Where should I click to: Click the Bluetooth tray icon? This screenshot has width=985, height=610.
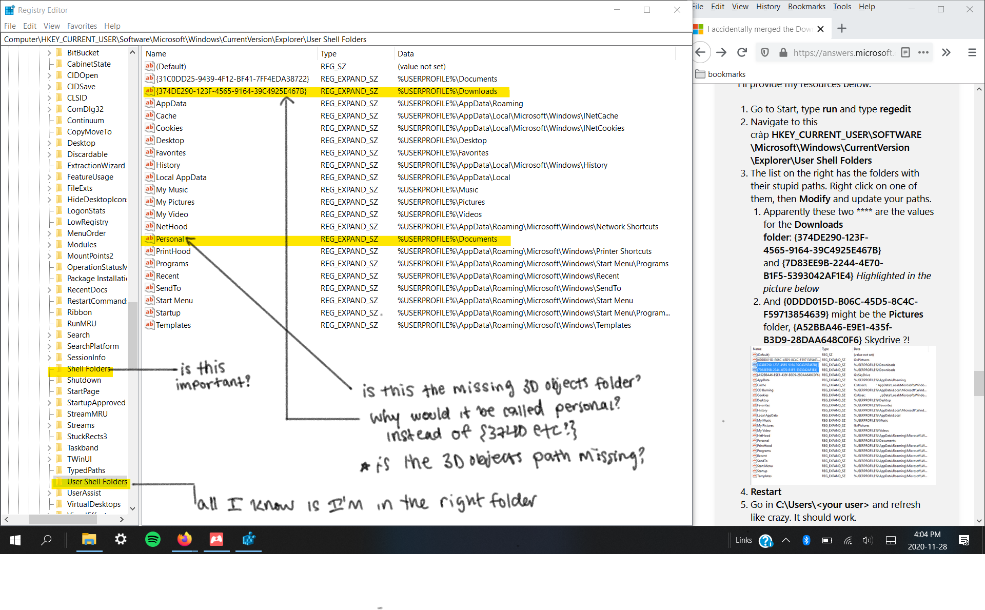tap(806, 540)
